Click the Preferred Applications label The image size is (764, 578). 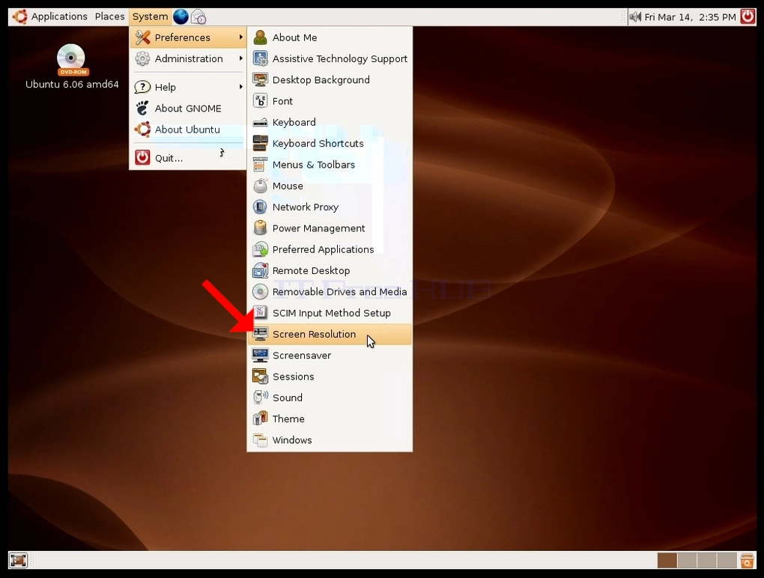coord(324,249)
